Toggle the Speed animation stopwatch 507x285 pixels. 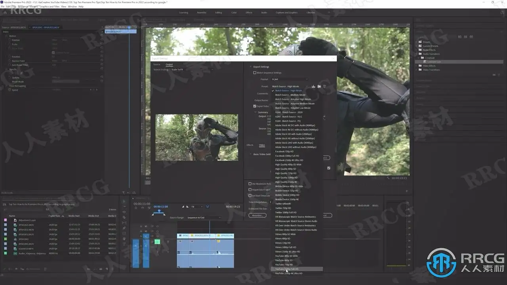click(x=10, y=90)
